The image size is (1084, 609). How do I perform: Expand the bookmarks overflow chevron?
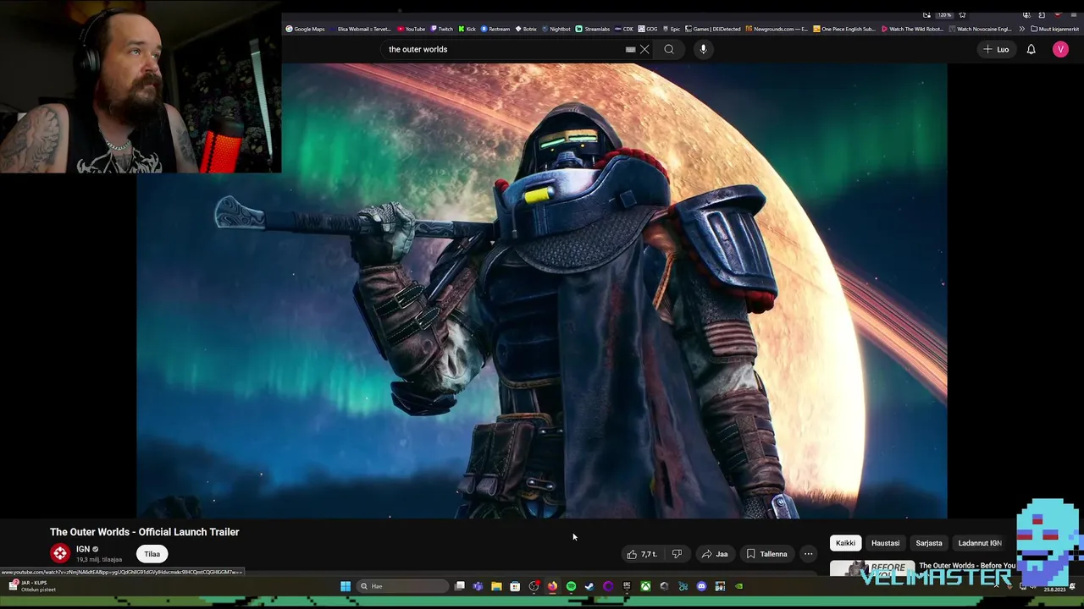(x=1021, y=29)
